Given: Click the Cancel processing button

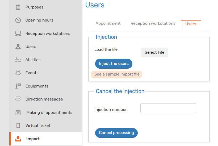Looking at the screenshot, I should click(x=116, y=133).
